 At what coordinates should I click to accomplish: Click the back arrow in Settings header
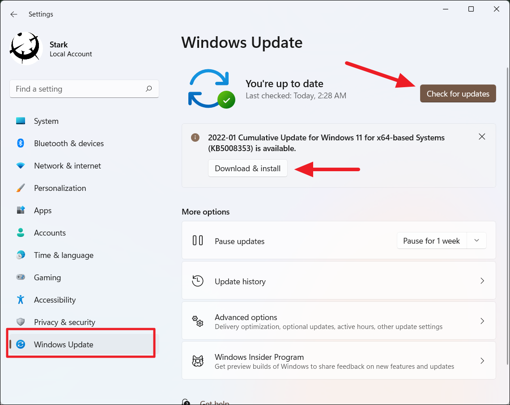pos(14,14)
